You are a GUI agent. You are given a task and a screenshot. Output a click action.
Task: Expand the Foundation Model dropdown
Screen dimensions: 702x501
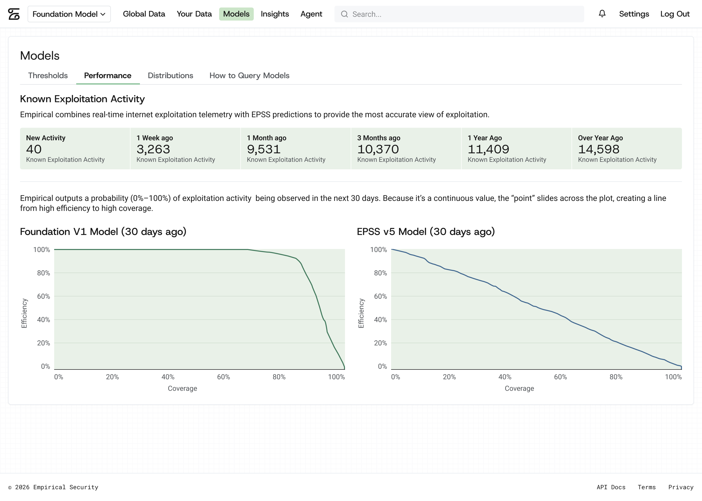pyautogui.click(x=69, y=14)
